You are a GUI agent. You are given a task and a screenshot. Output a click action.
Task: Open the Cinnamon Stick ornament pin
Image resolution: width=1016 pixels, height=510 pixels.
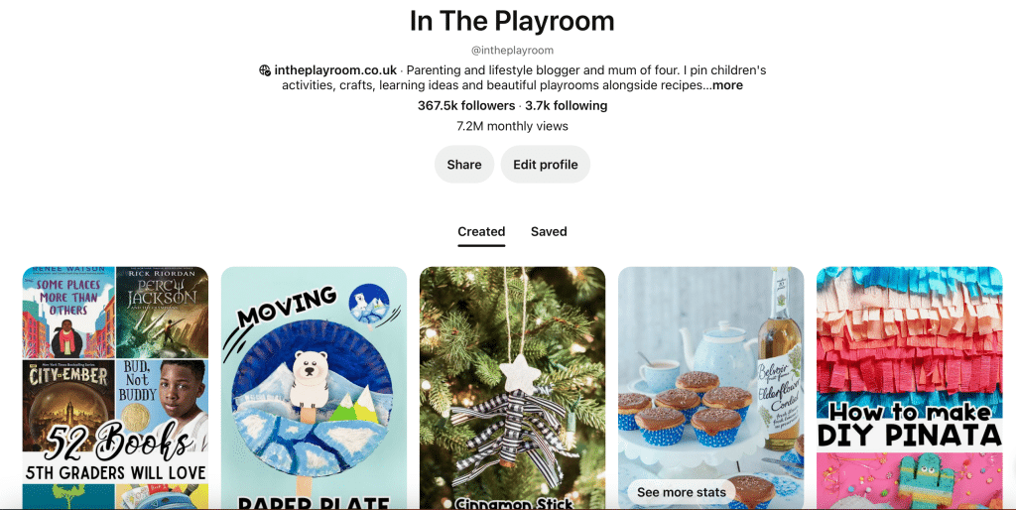513,388
